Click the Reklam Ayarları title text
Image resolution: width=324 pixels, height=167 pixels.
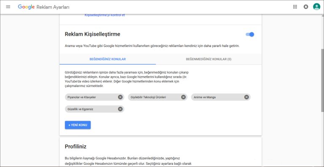[x=53, y=7]
